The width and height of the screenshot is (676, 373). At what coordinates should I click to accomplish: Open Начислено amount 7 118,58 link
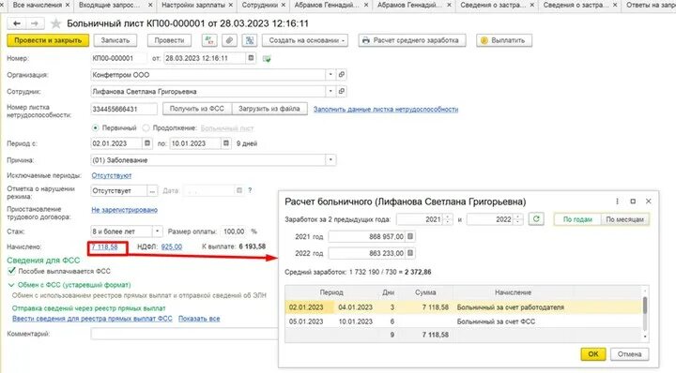click(x=104, y=246)
